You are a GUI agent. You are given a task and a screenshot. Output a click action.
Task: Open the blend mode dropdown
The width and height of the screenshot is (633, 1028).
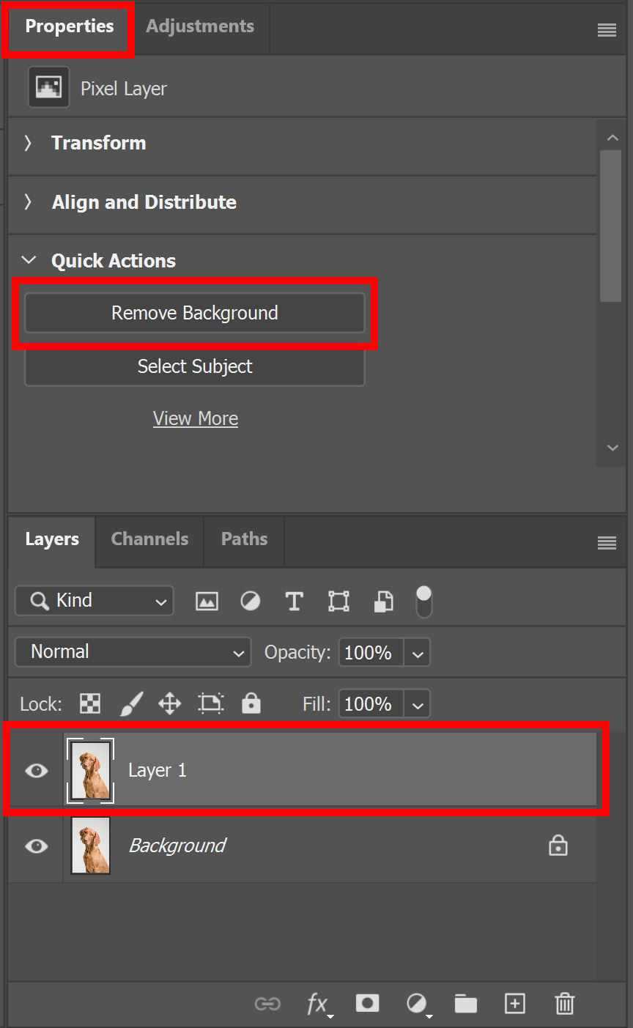(x=133, y=651)
